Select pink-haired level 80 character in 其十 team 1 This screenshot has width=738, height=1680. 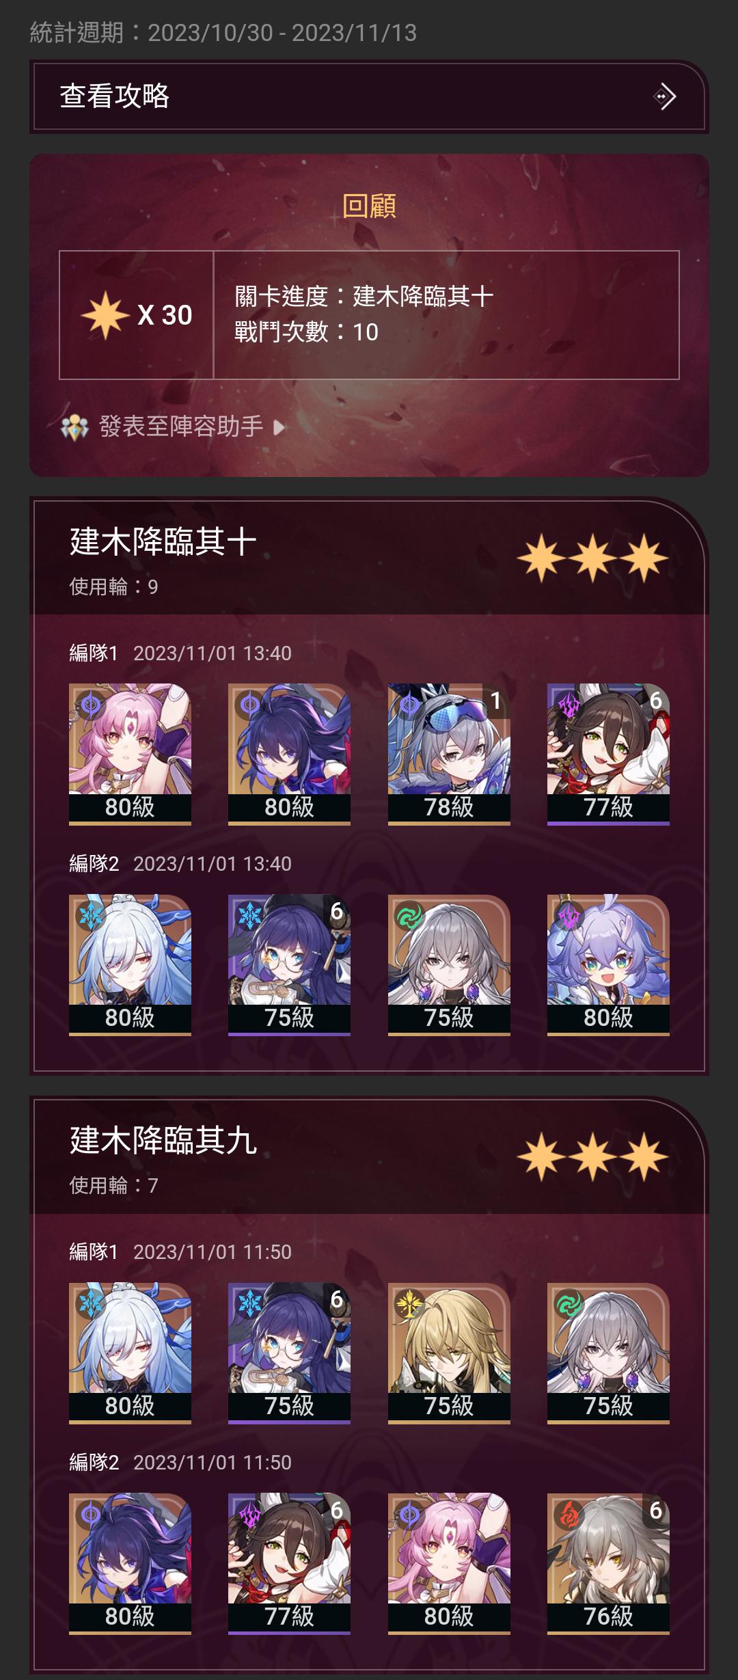click(x=130, y=754)
